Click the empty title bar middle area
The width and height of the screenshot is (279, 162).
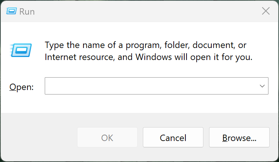point(143,11)
